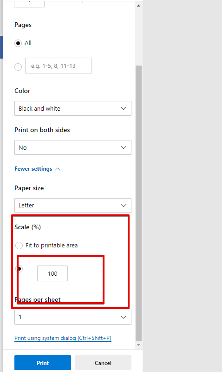Click the chevron arrow of the No dropdown
This screenshot has height=372, width=222.
(x=124, y=147)
